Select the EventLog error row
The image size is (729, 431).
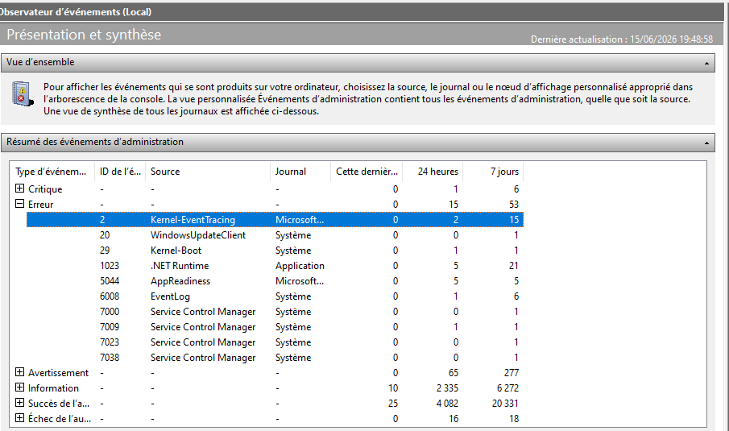click(x=275, y=296)
